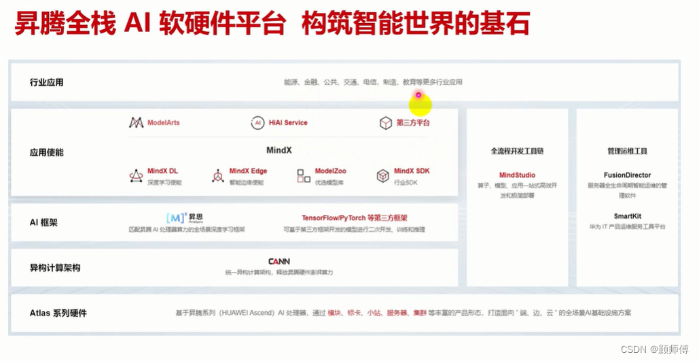Click the HiAI Service circular AI icon

click(x=257, y=123)
